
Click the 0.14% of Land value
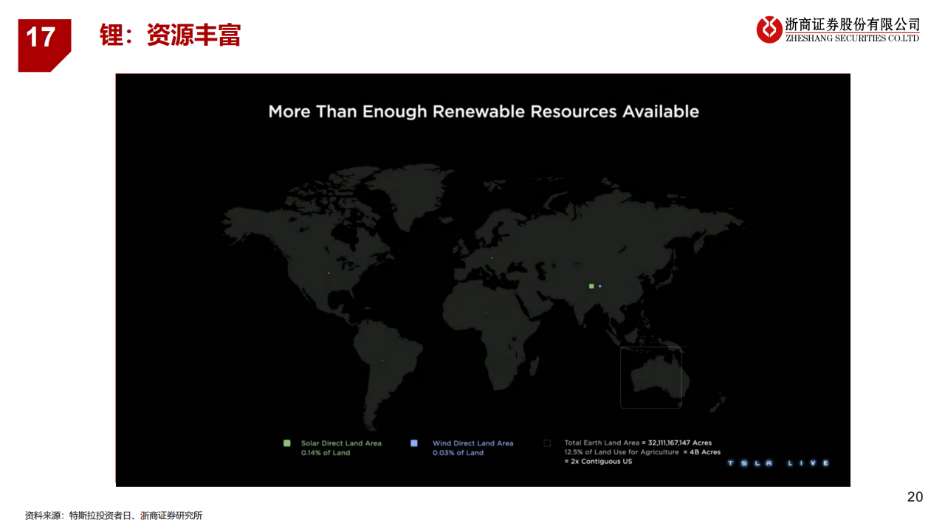tap(326, 453)
